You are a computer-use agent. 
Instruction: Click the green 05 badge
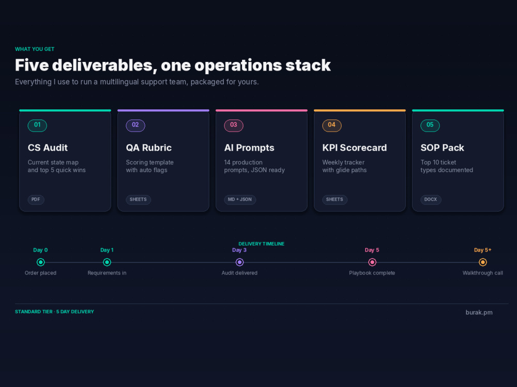[x=430, y=125]
